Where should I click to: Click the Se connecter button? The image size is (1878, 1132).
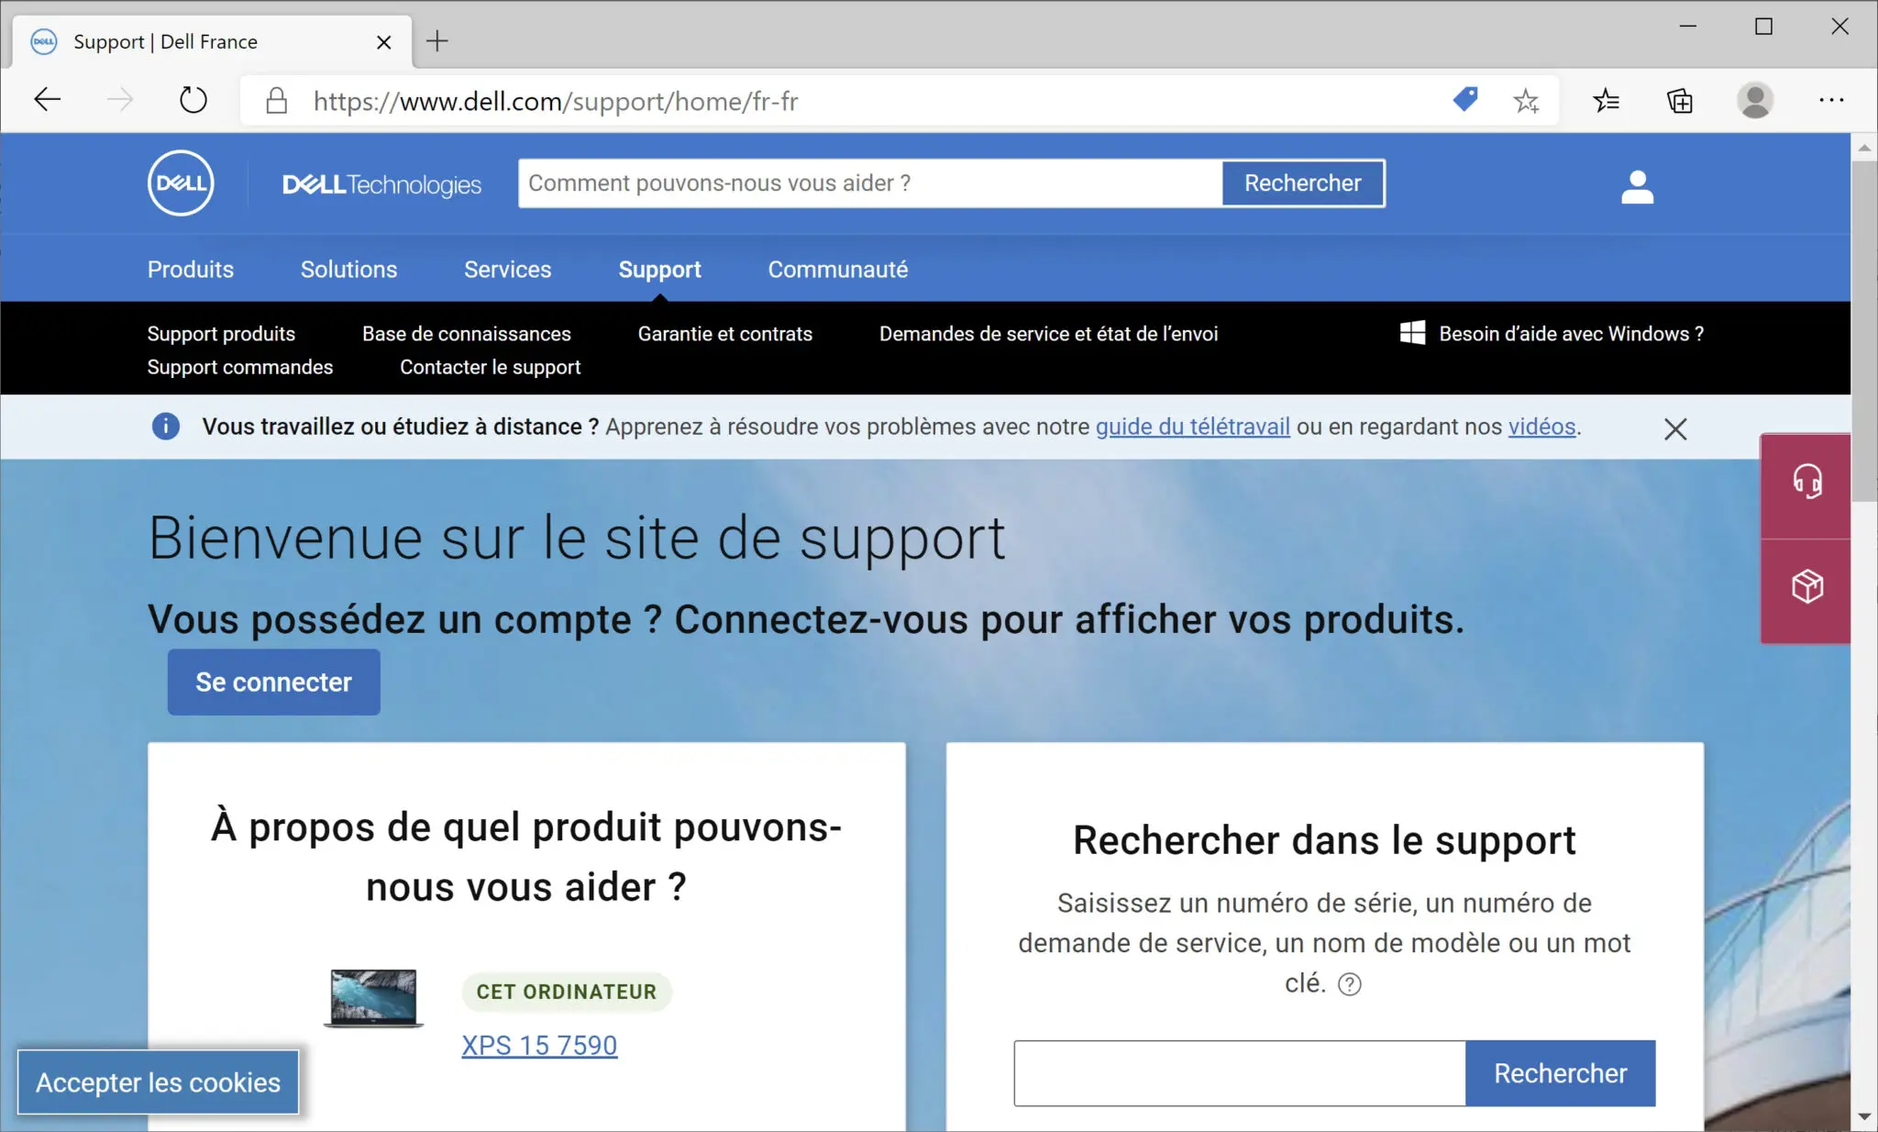coord(272,682)
